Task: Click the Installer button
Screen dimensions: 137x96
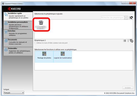Action: coord(128,88)
